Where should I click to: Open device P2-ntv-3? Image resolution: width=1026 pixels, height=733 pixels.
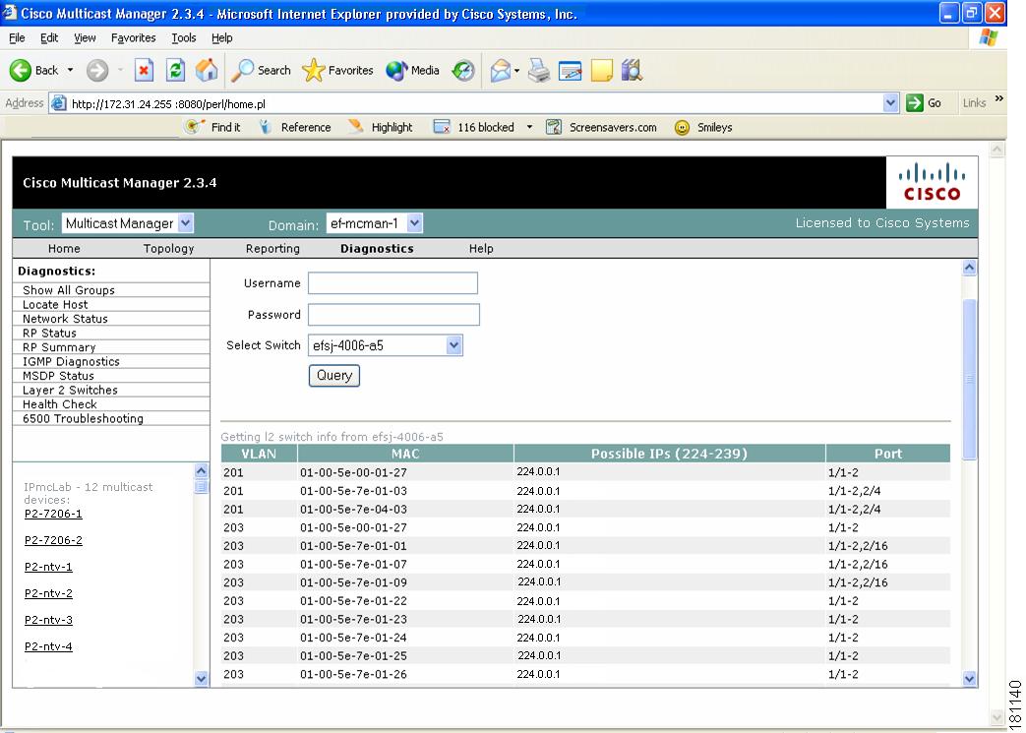coord(48,620)
